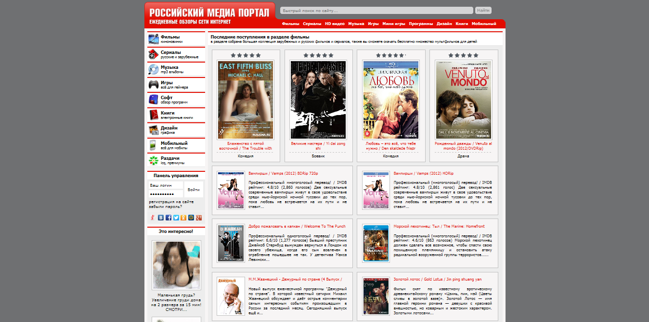Click the VK social login icon
Image resolution: width=649 pixels, height=322 pixels.
[161, 218]
